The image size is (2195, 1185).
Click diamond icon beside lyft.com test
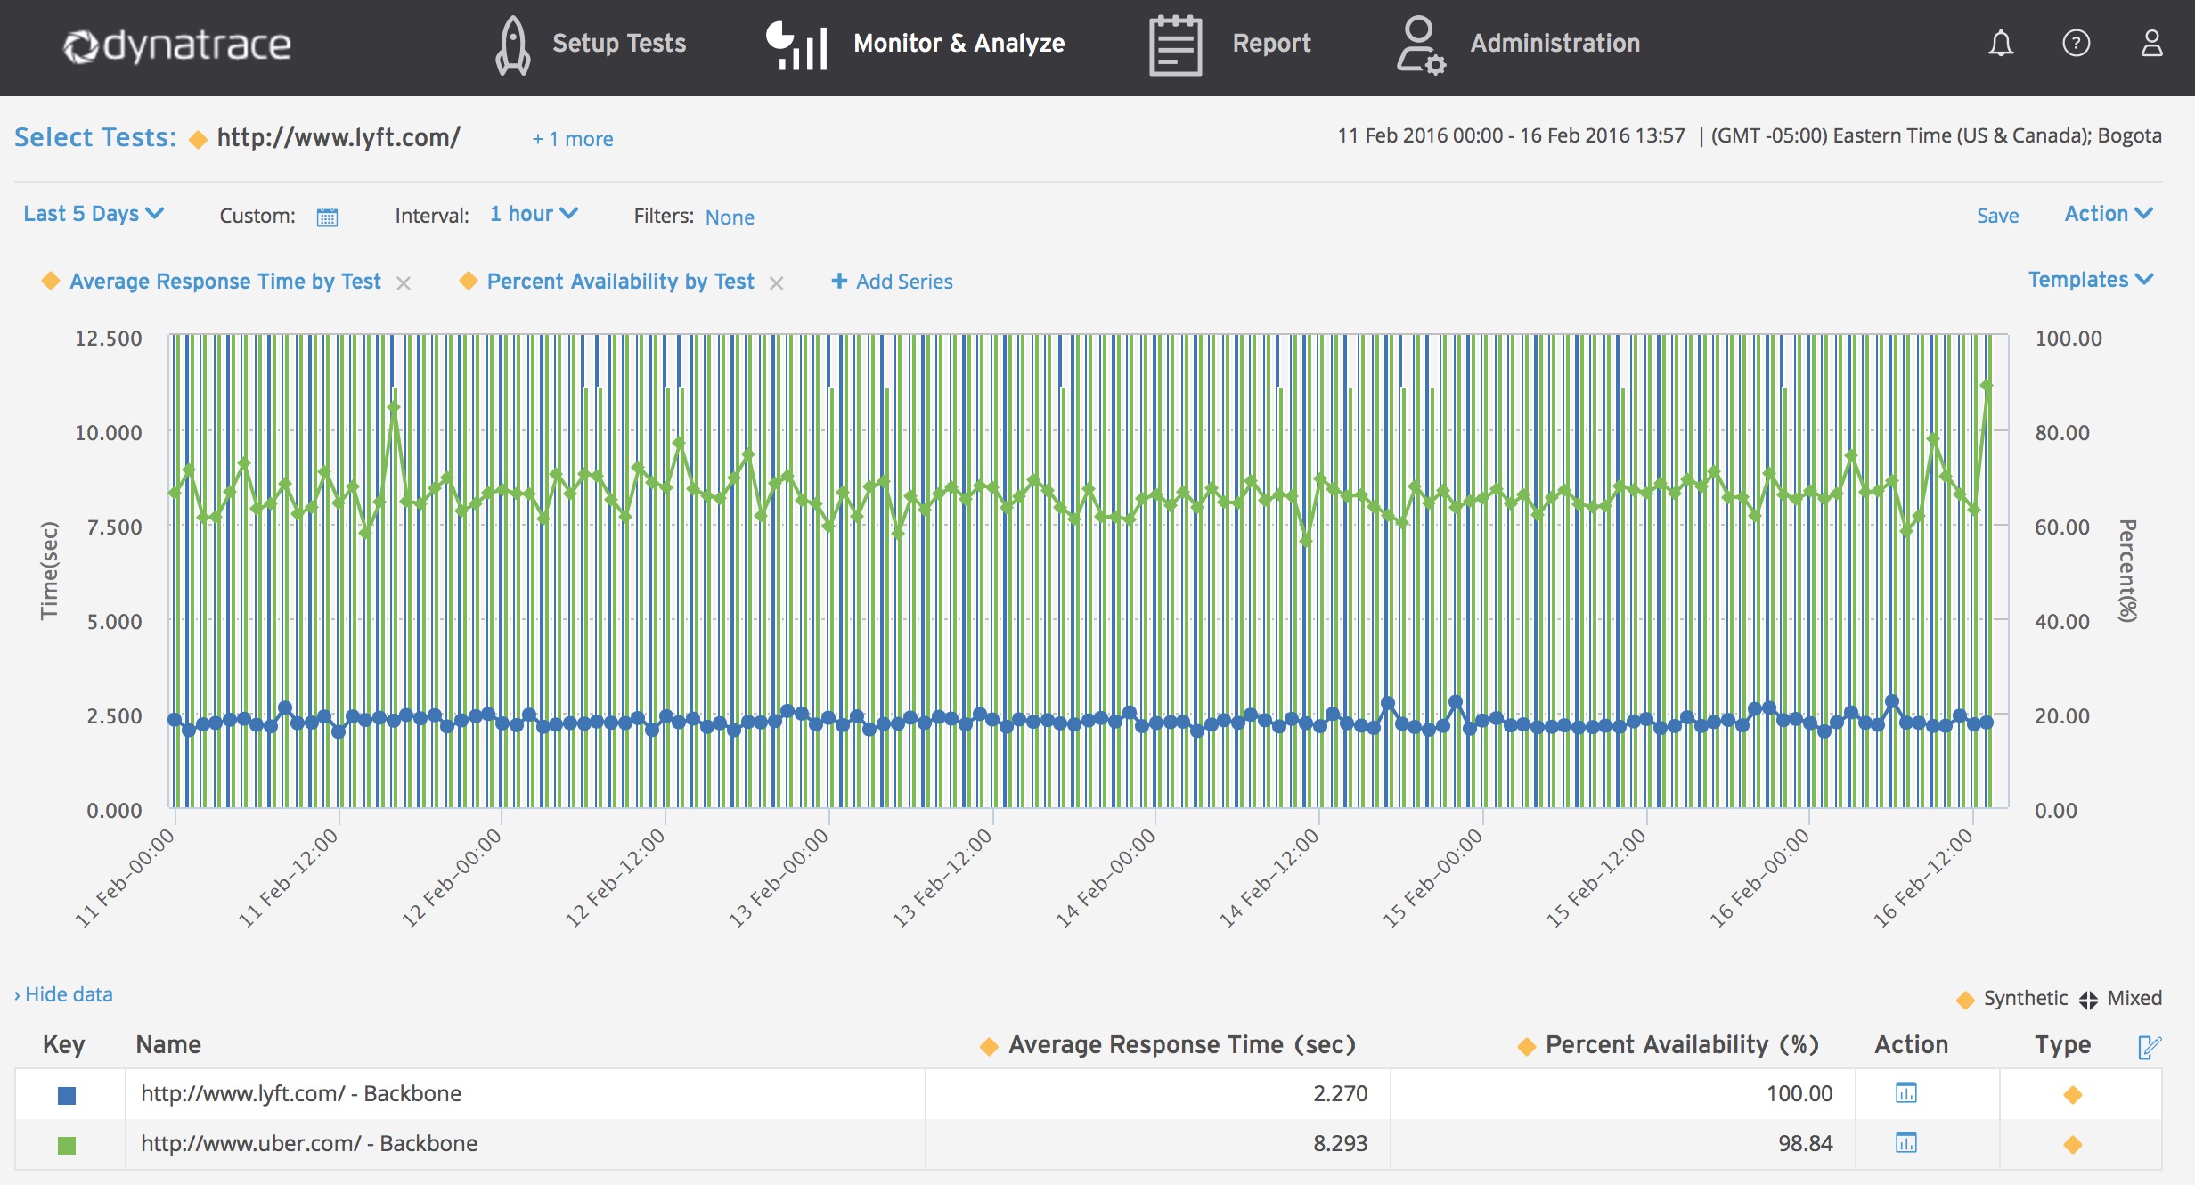pyautogui.click(x=198, y=139)
